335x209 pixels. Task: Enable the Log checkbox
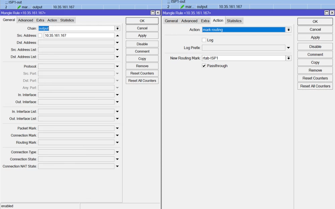(x=204, y=40)
